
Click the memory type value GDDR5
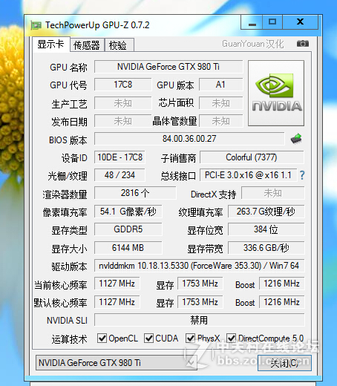tap(128, 229)
